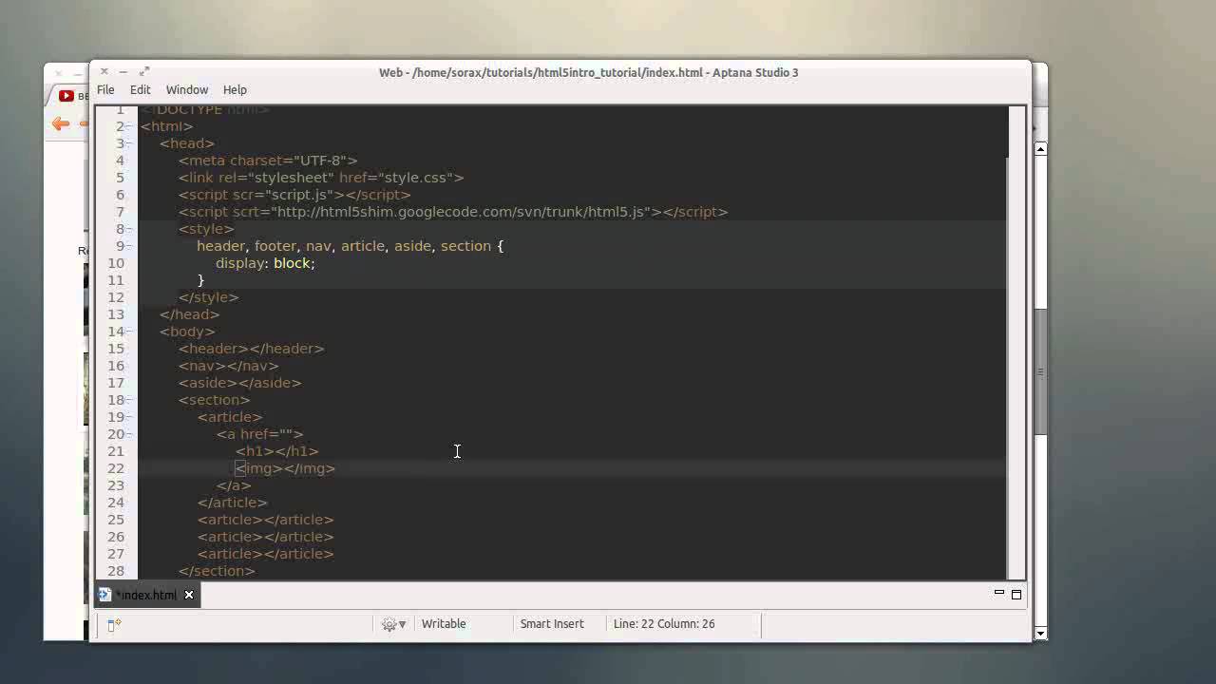Viewport: 1216px width, 684px height.
Task: Click the 'display: block;' line
Action: pos(265,263)
